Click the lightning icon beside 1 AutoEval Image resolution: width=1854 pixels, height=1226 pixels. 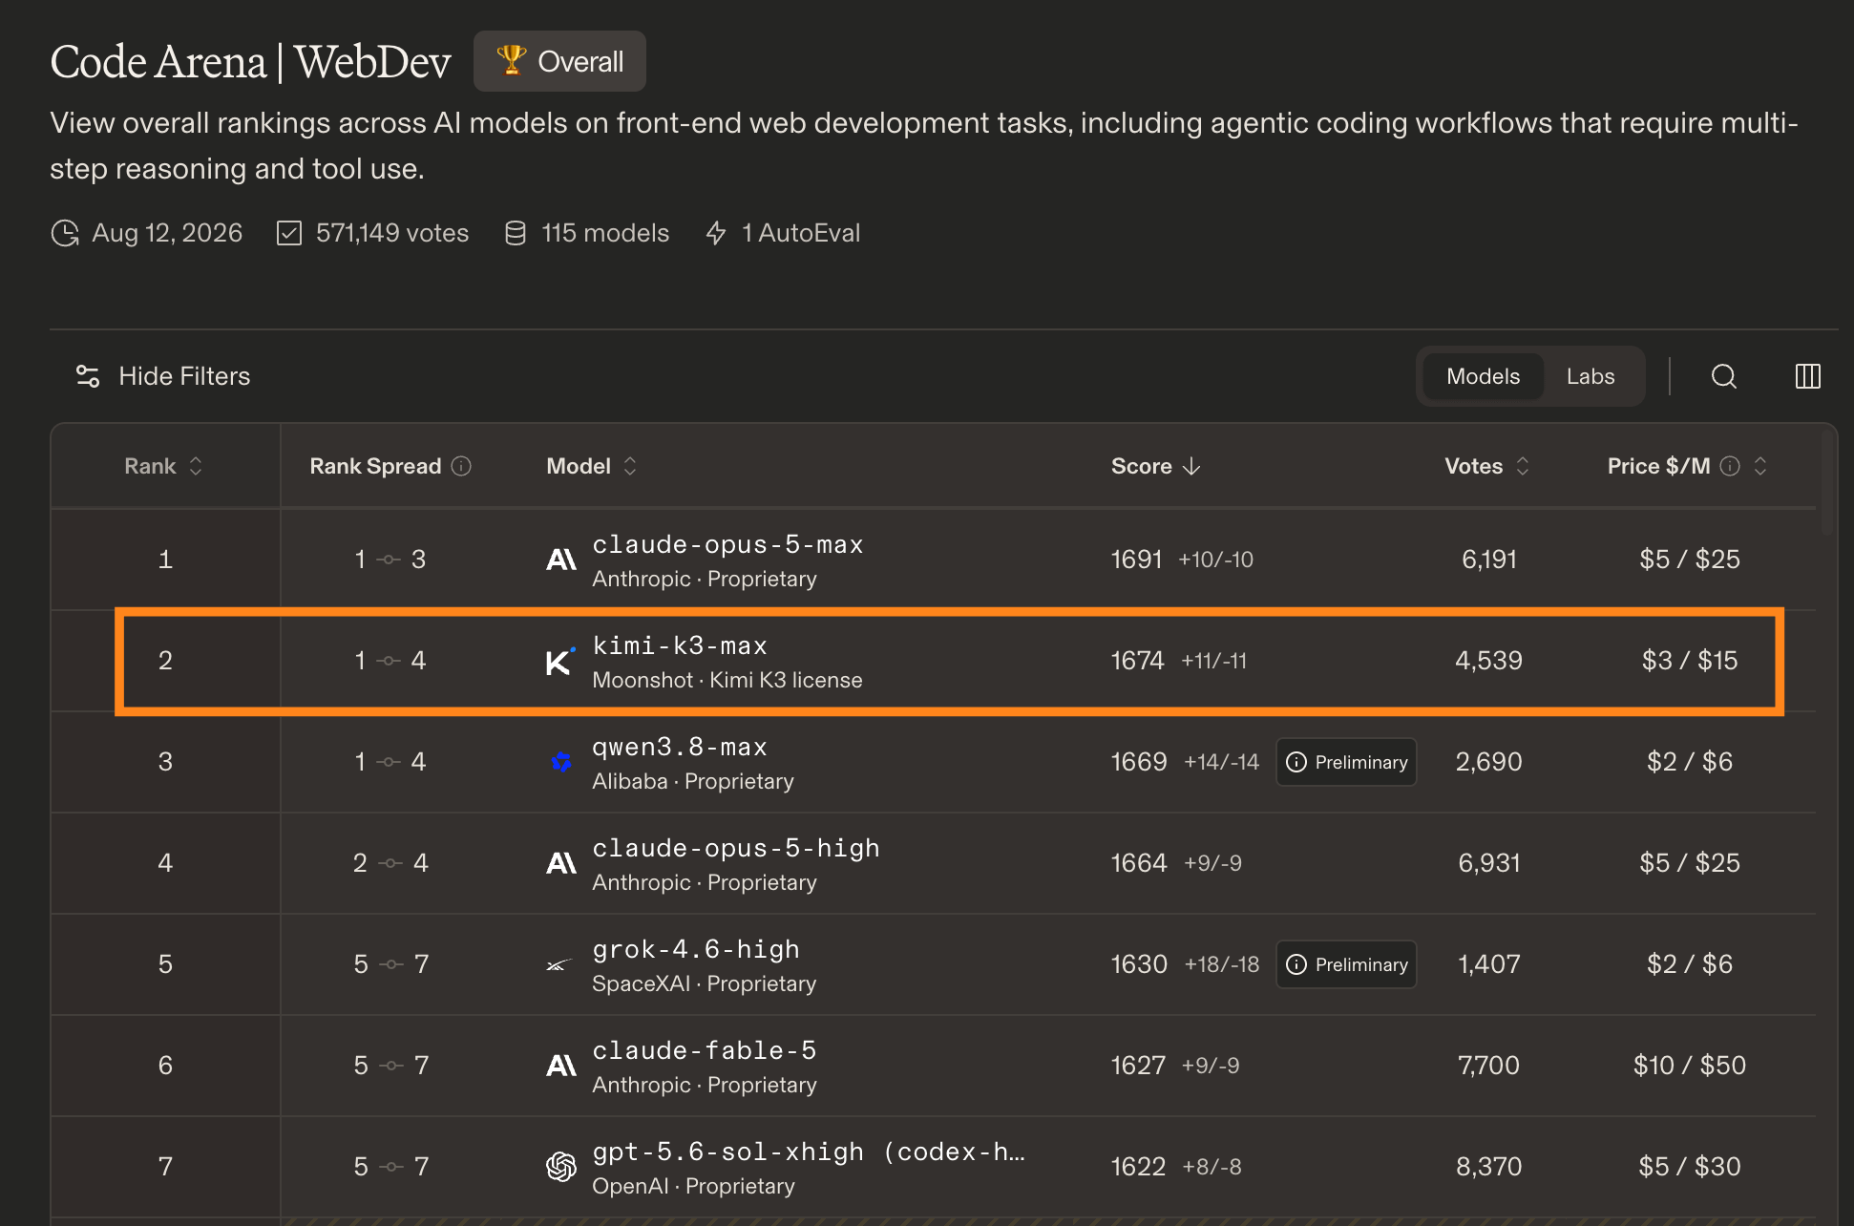pos(716,233)
